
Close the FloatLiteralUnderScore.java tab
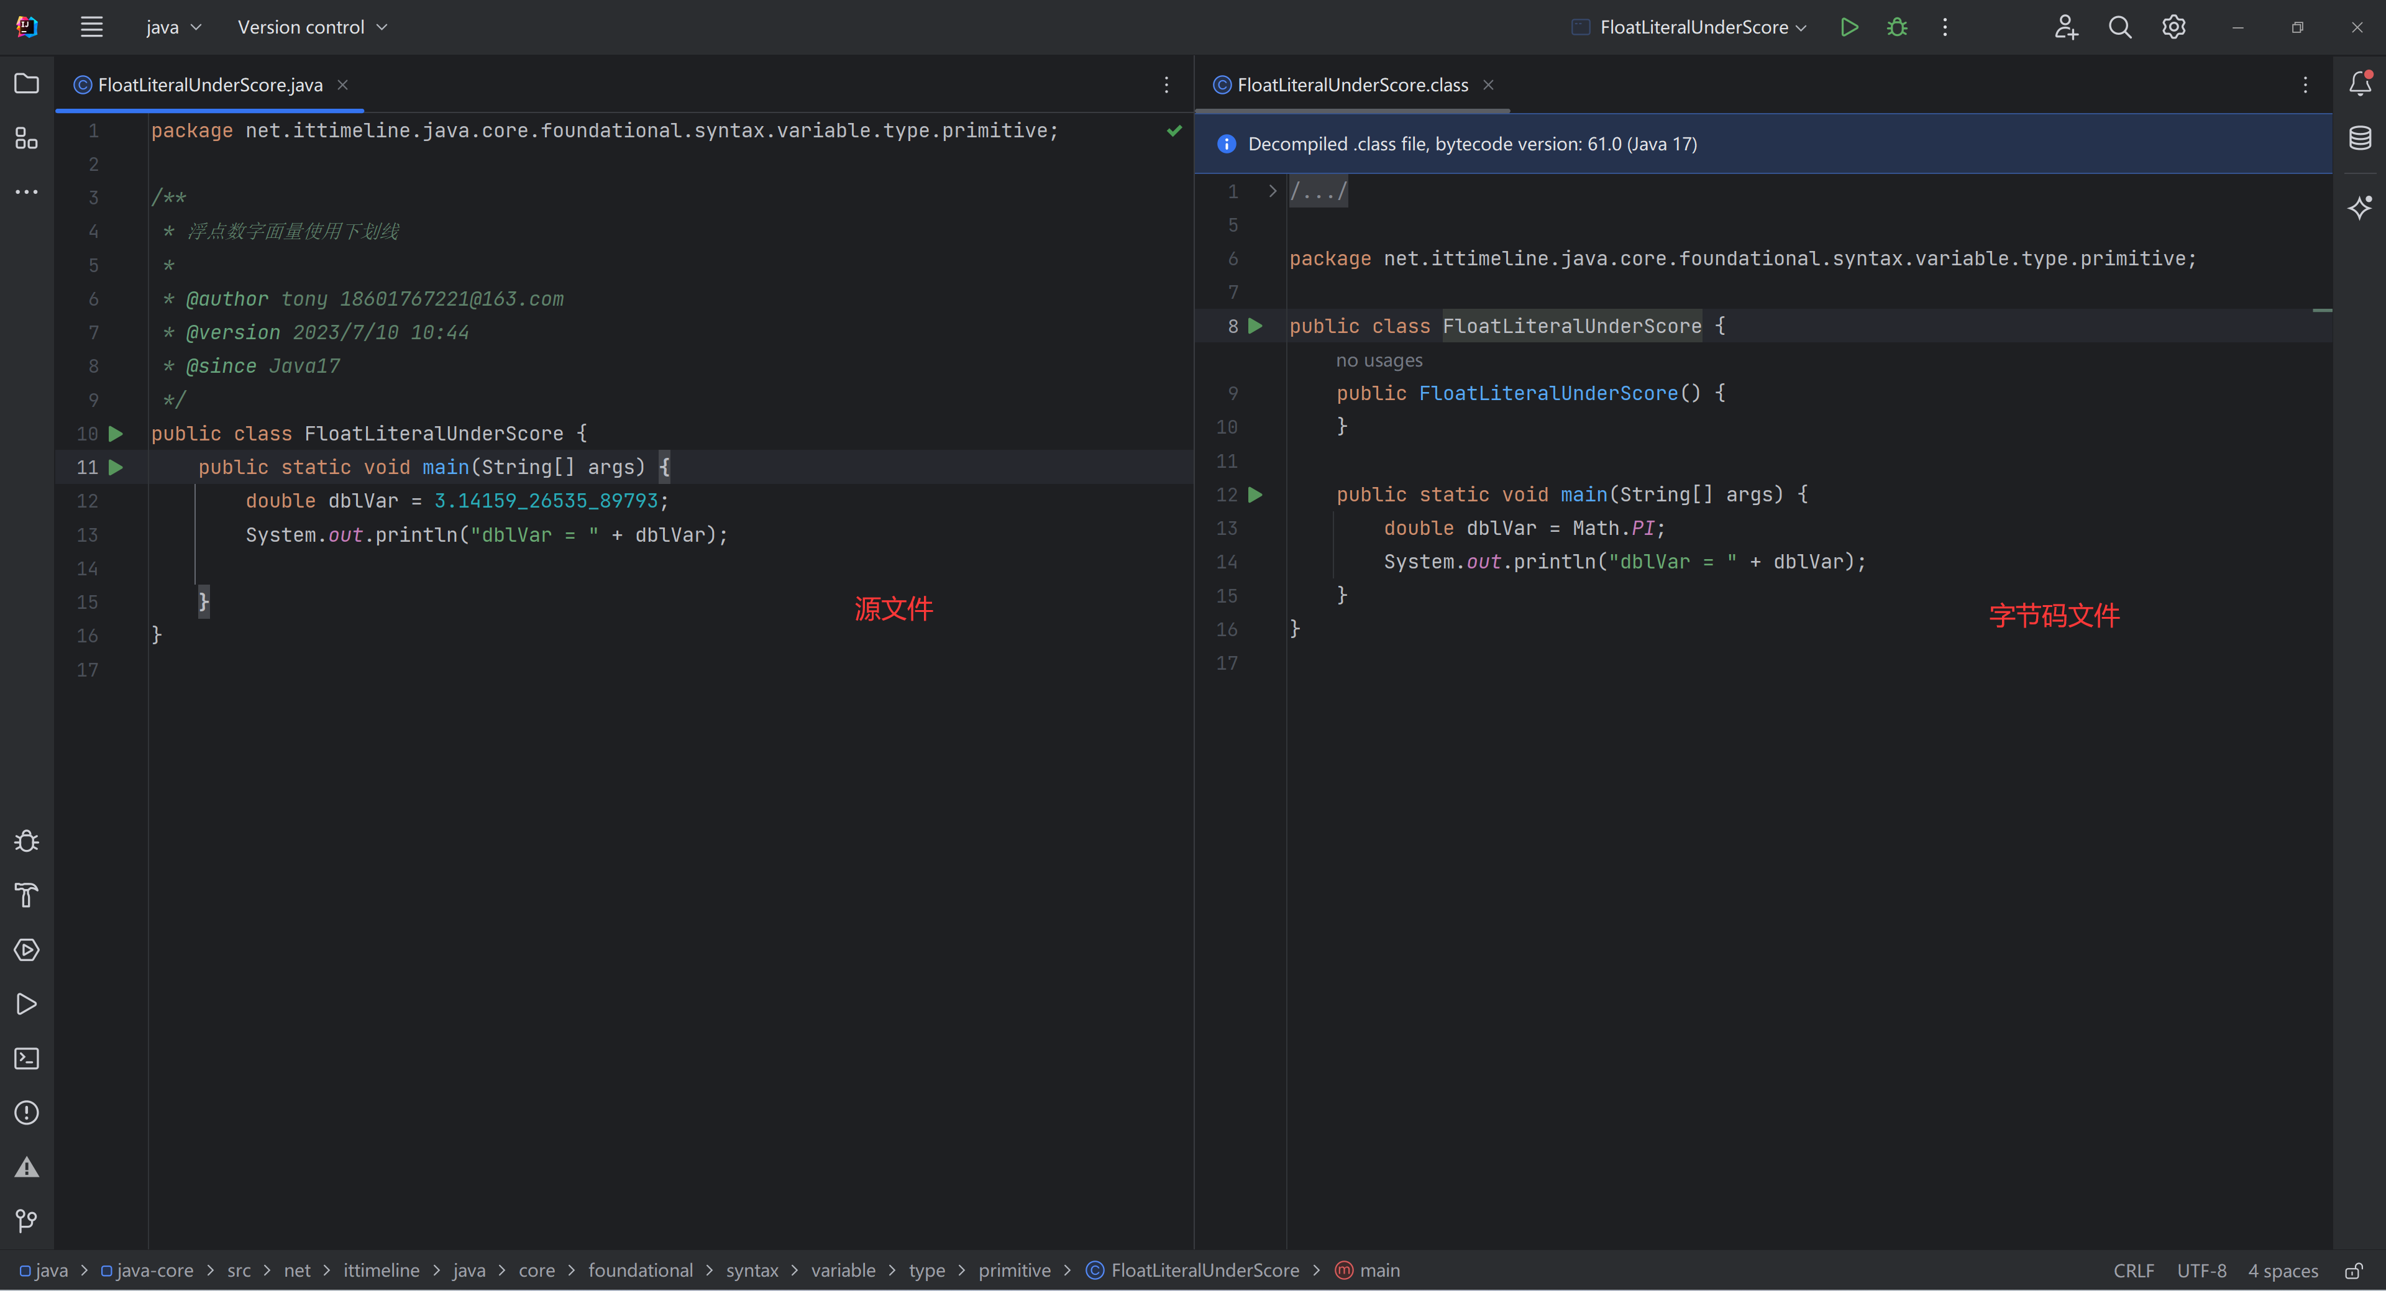pos(343,84)
